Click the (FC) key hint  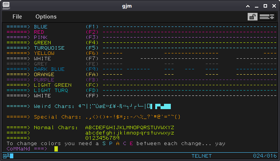tap(92, 85)
